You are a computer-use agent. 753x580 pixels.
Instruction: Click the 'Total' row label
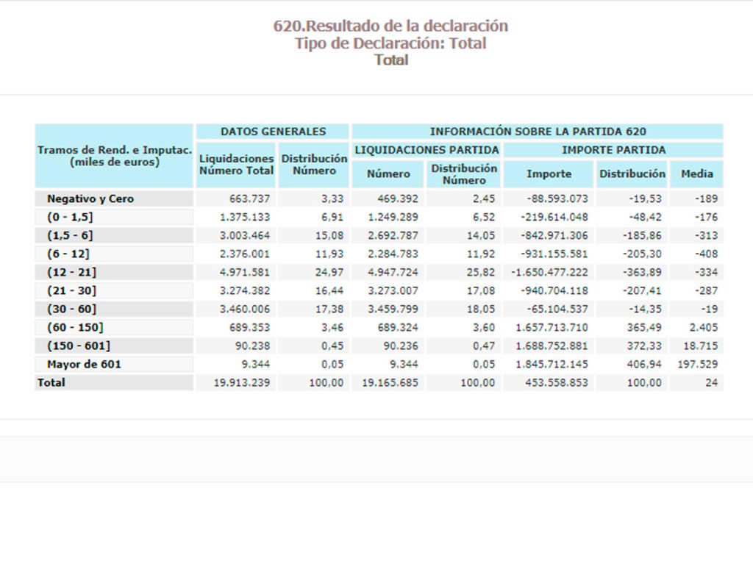click(51, 382)
